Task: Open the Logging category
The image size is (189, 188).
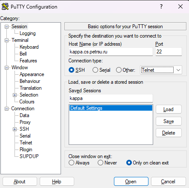Action: [x=28, y=33]
